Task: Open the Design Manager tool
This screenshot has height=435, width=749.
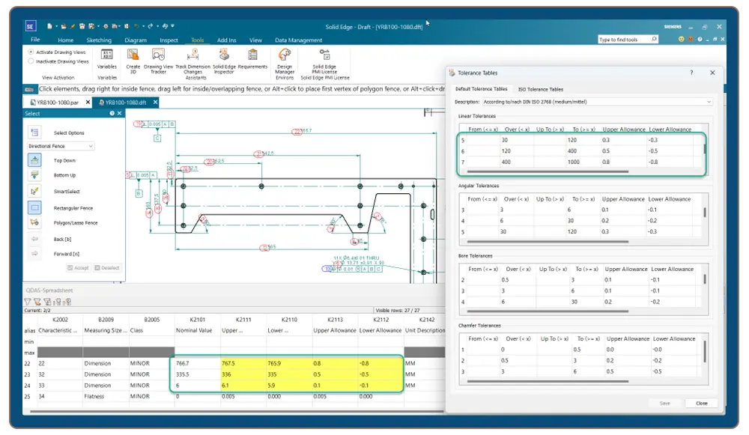Action: 285,55
